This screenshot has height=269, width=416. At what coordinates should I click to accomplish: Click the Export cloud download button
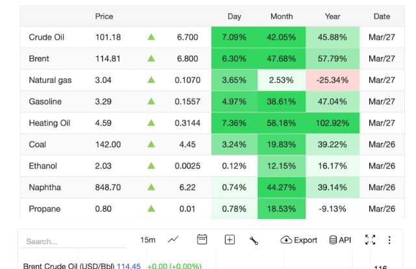[x=299, y=240]
